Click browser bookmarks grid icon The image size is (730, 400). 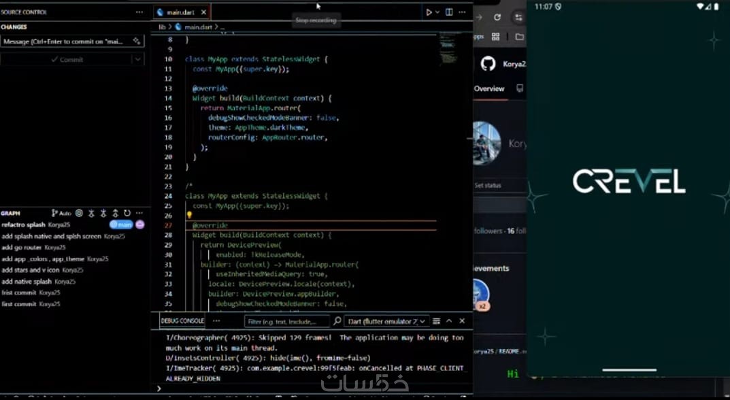pos(495,36)
